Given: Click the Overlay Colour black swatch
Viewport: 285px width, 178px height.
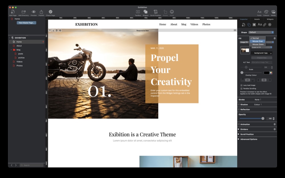Looking at the screenshot, I should tap(266, 73).
